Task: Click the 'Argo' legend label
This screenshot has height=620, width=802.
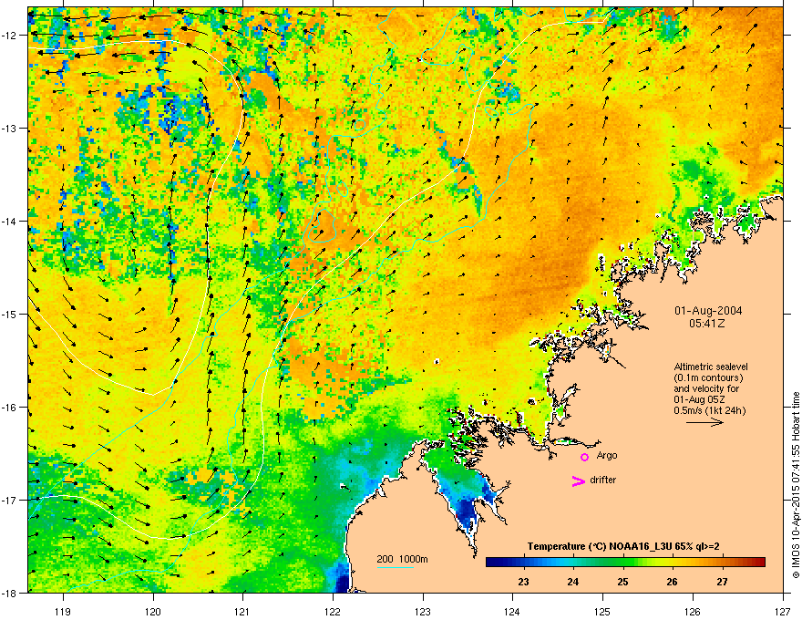Action: [607, 455]
